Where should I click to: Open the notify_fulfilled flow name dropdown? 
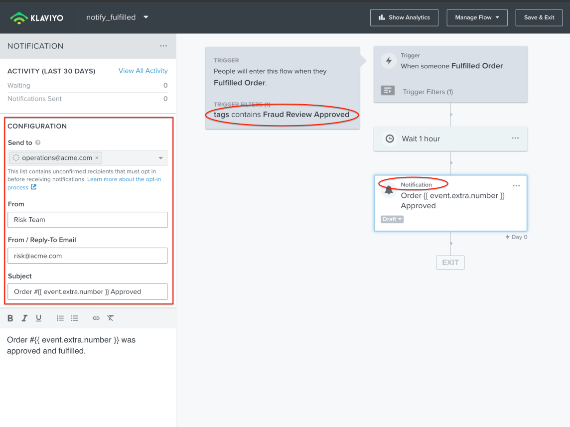[x=117, y=17]
